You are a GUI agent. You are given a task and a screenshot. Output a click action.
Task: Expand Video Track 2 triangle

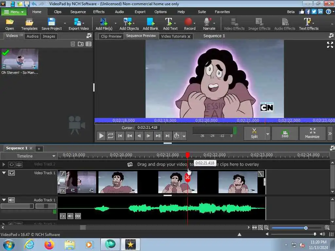[4, 164]
